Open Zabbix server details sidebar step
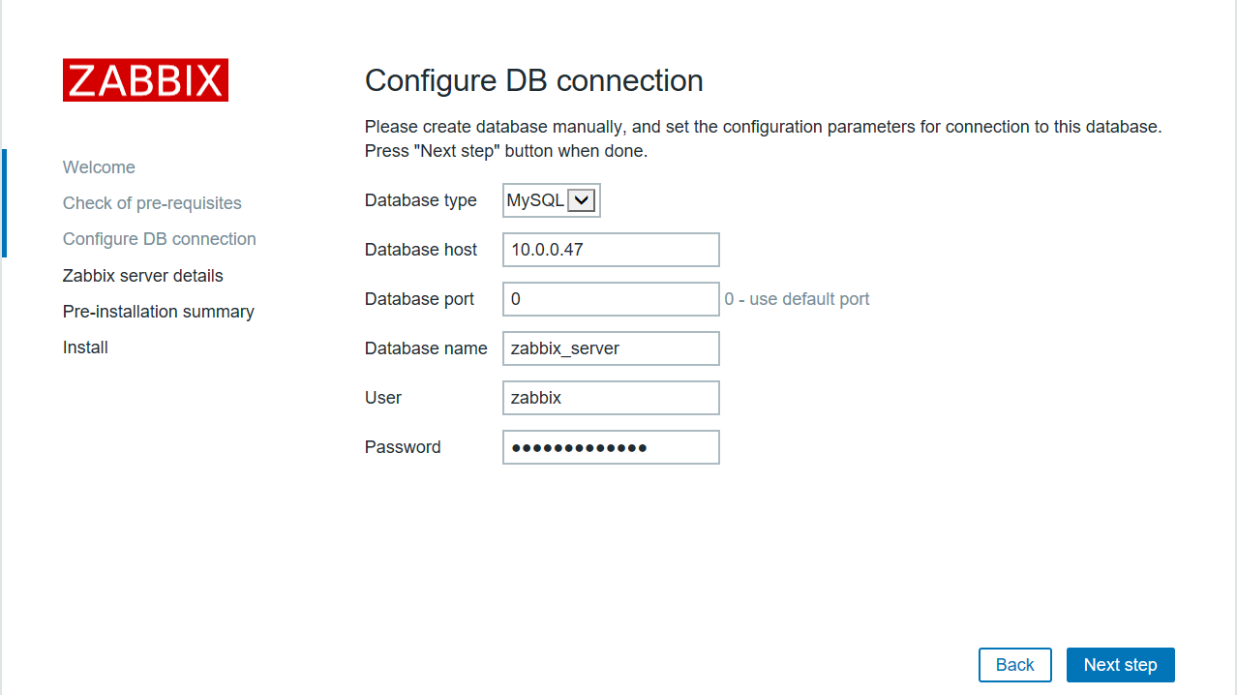The image size is (1237, 695). click(143, 276)
